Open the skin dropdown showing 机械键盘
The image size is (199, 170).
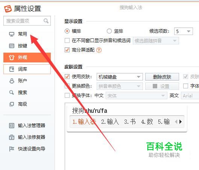pyautogui.click(x=120, y=77)
